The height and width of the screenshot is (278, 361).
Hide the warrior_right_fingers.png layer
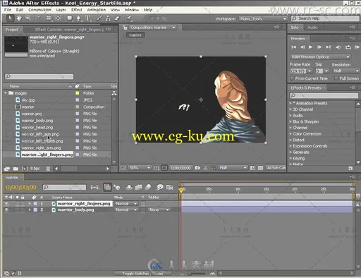click(x=6, y=204)
